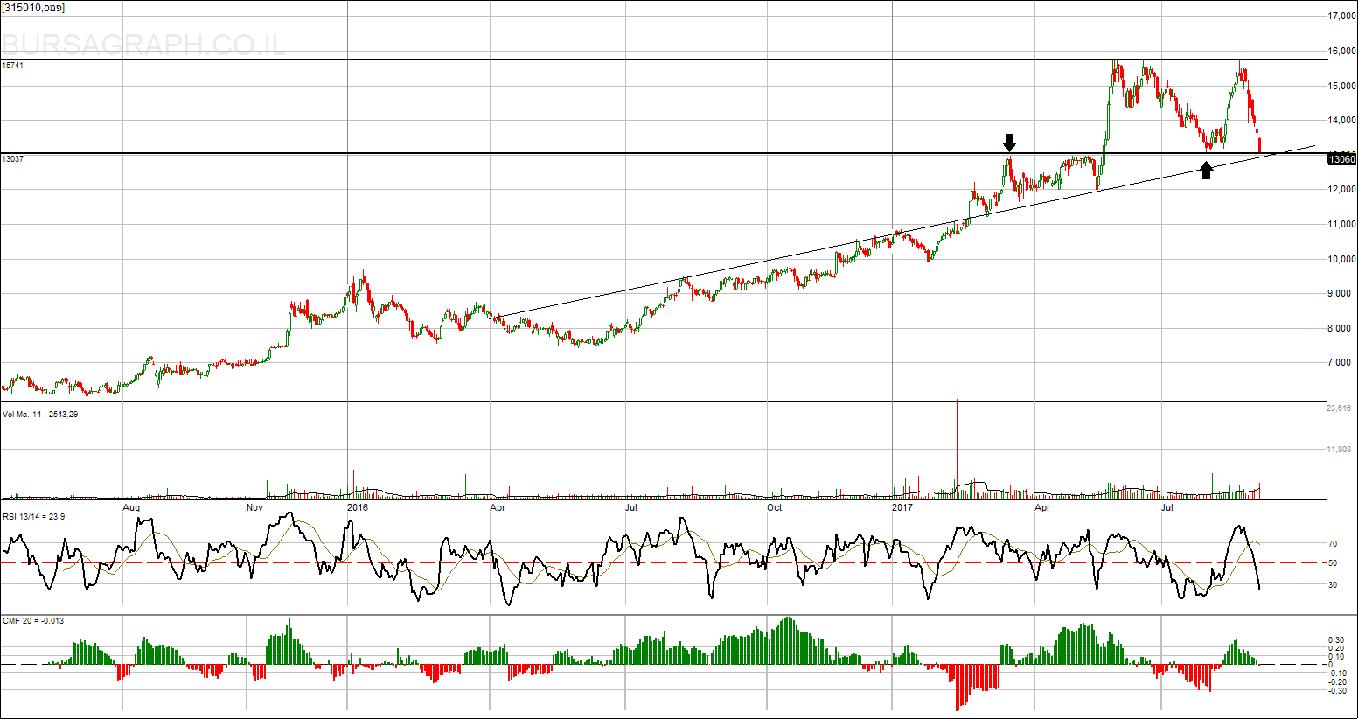1358x719 pixels.
Task: Select the RSI 13/14 indicator label
Action: (33, 517)
